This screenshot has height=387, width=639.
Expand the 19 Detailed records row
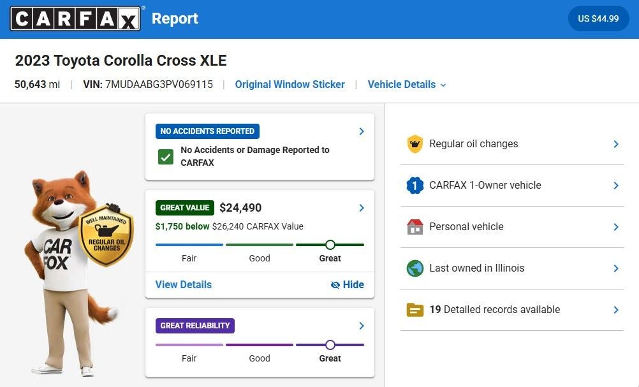616,309
